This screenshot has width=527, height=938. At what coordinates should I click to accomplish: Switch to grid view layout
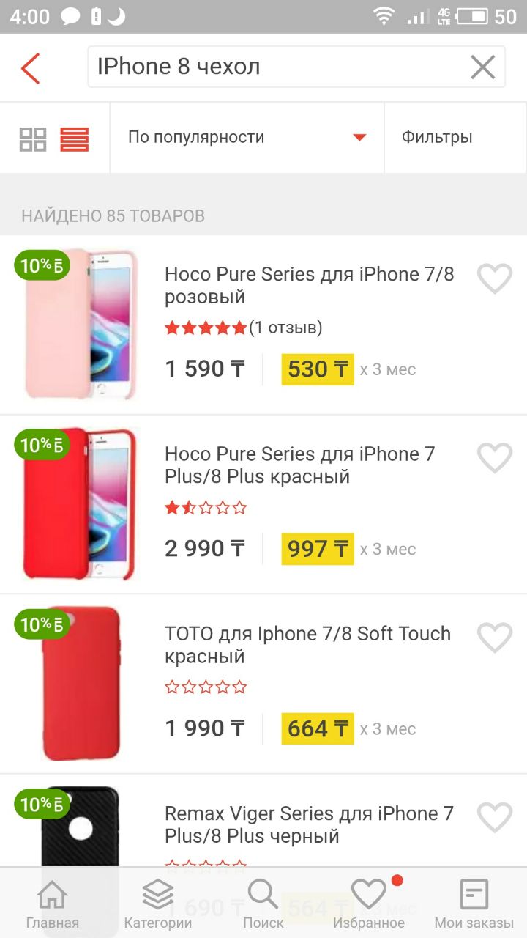[33, 139]
